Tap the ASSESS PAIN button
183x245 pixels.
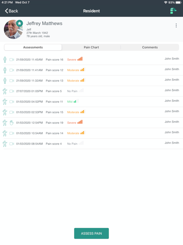(91, 233)
